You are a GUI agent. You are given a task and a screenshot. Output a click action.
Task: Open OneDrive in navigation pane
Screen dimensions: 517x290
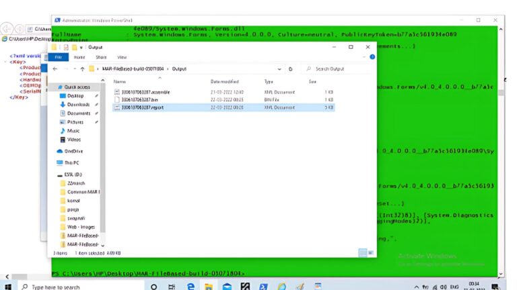(x=73, y=151)
